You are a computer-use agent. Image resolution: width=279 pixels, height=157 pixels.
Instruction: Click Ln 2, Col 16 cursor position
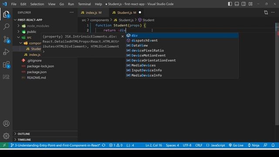[x=154, y=145]
